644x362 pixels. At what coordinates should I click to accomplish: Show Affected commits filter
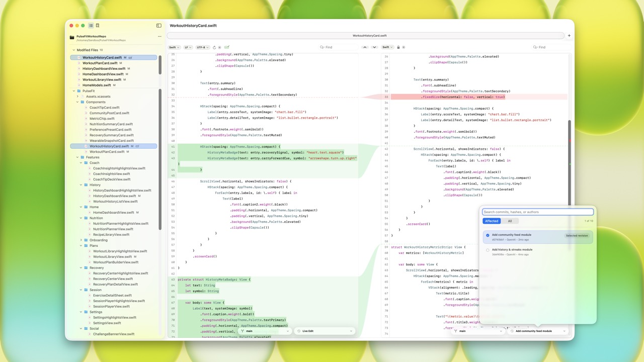click(x=492, y=221)
